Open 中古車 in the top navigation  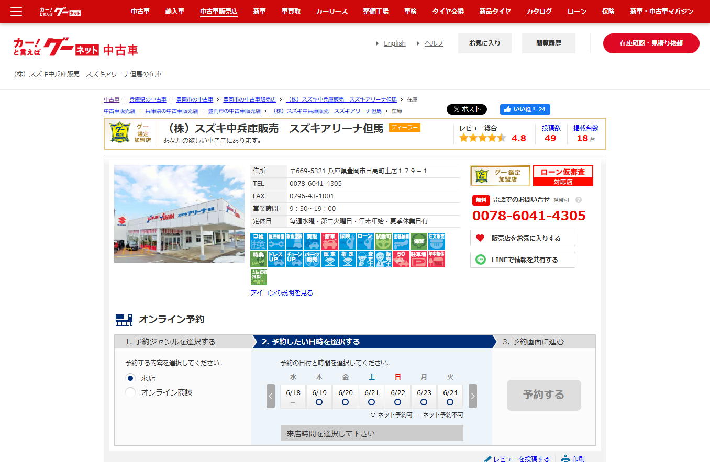tap(140, 11)
